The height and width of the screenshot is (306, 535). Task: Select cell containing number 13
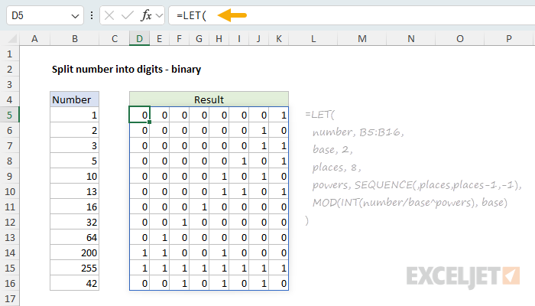(x=74, y=191)
